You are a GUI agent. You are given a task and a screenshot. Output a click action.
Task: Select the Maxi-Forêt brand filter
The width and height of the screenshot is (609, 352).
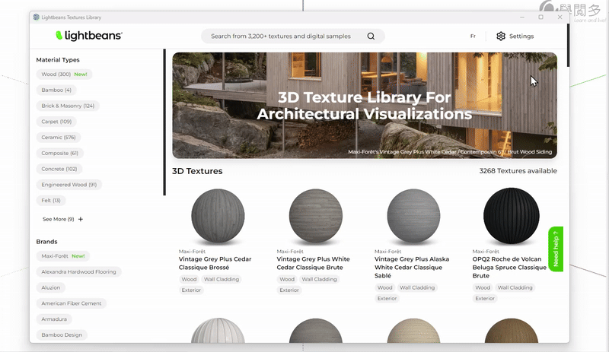click(63, 256)
